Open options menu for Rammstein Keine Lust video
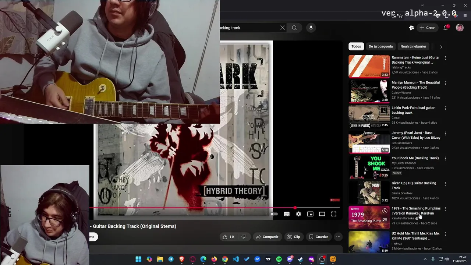This screenshot has height=265, width=471. (x=445, y=58)
